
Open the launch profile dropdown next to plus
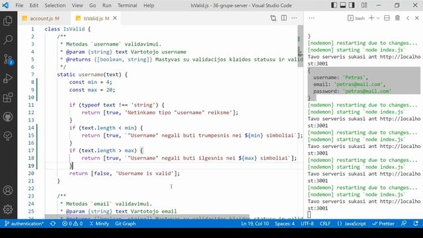378,19
